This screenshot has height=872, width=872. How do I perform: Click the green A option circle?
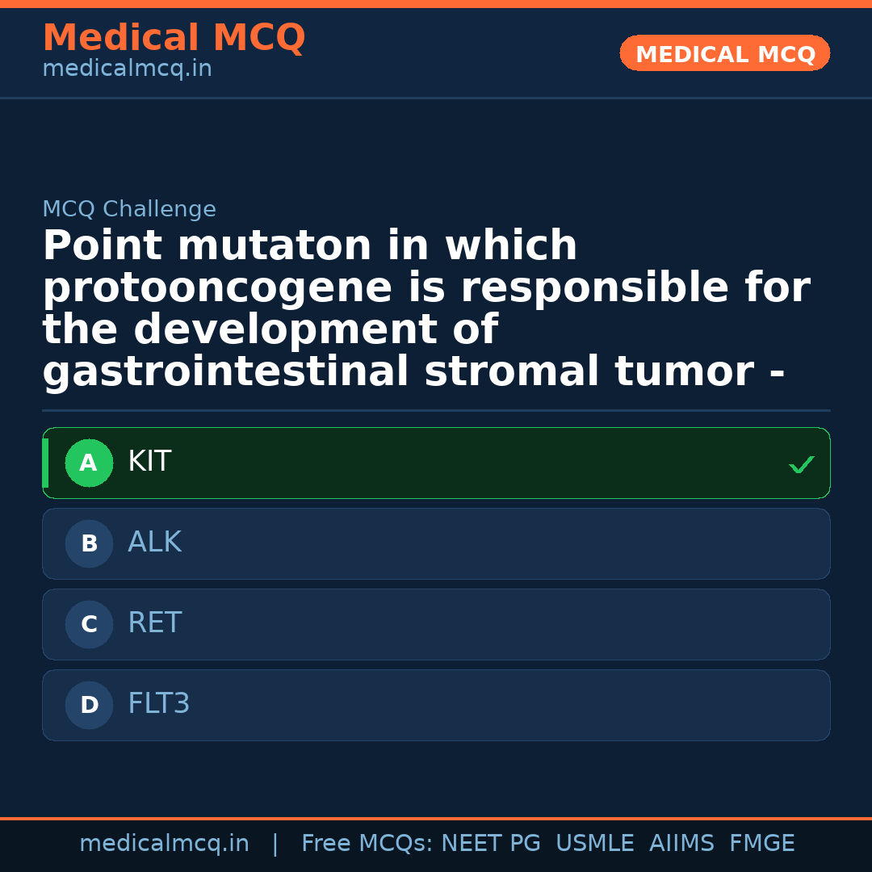click(89, 463)
